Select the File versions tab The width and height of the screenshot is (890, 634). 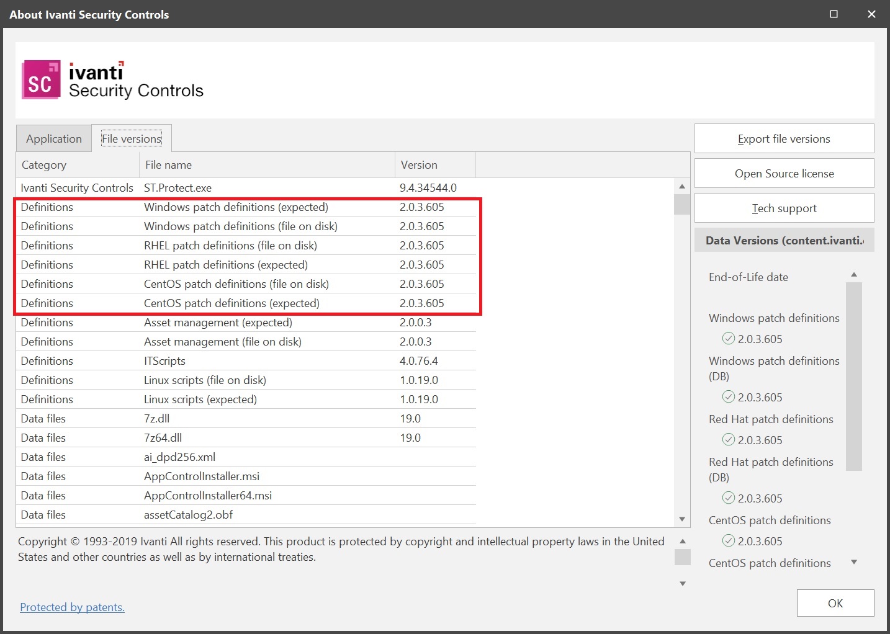click(132, 138)
